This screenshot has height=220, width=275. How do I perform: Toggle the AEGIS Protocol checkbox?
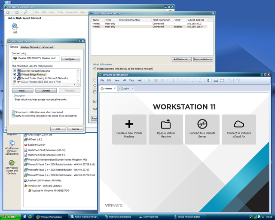pos(15,82)
